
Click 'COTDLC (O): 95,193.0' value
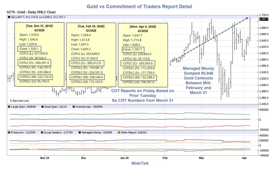tap(34, 81)
